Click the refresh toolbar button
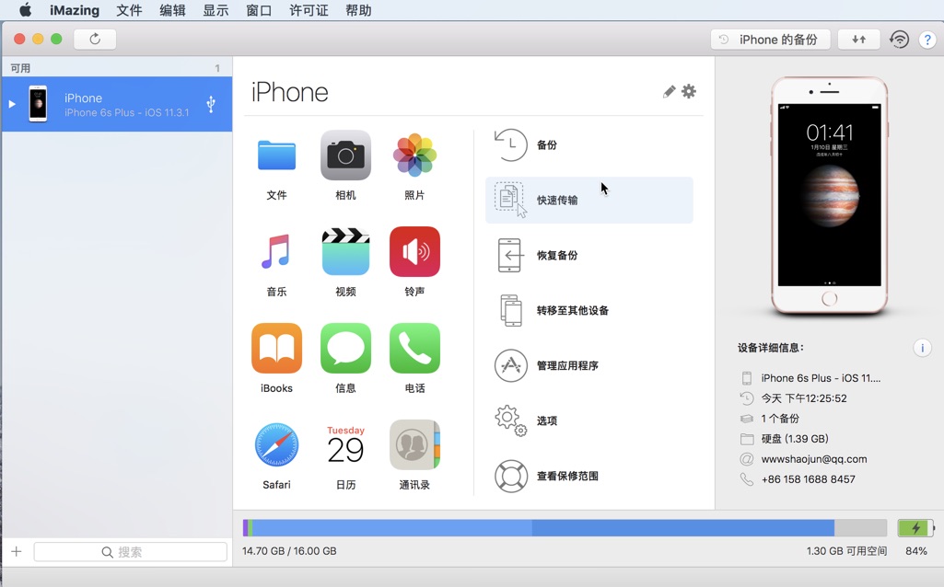Screen dimensions: 944x587 pyautogui.click(x=95, y=39)
